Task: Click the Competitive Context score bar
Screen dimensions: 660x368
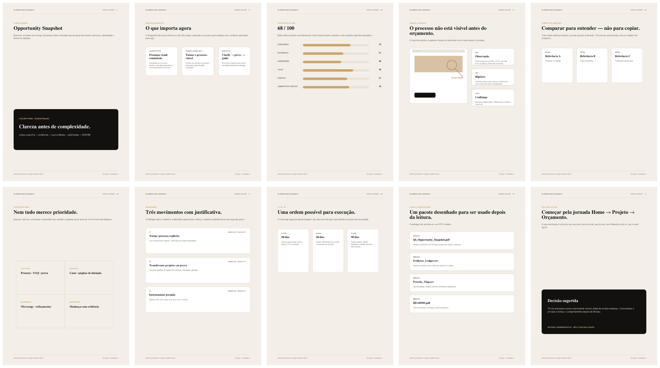Action: (336, 87)
